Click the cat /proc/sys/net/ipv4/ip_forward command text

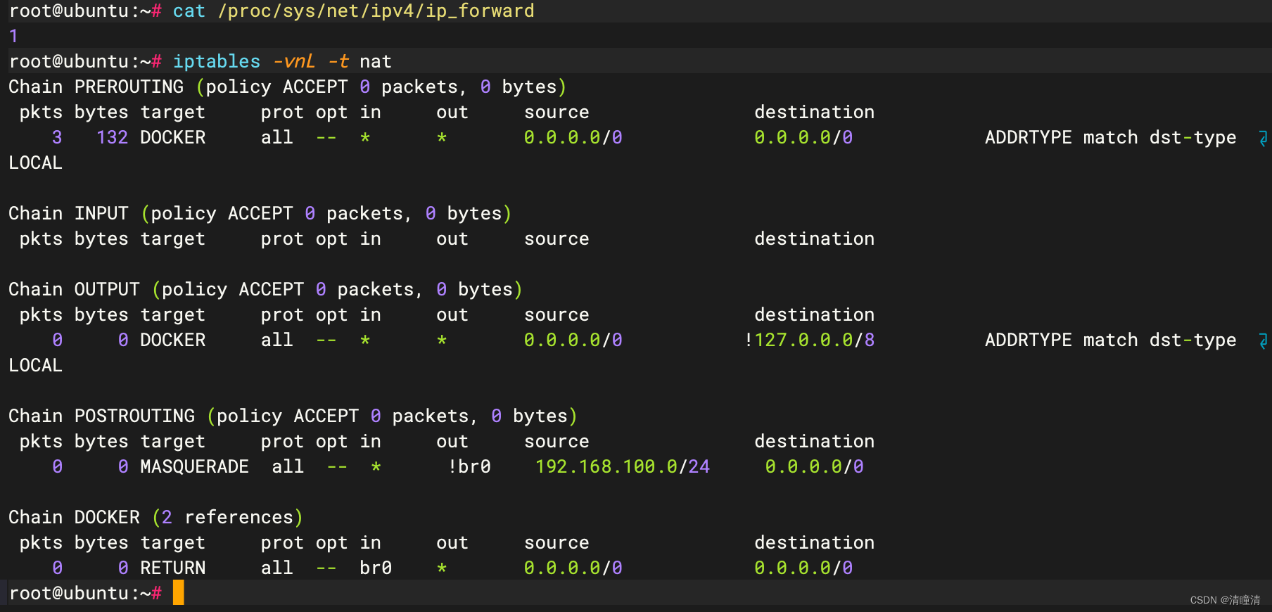pyautogui.click(x=353, y=11)
